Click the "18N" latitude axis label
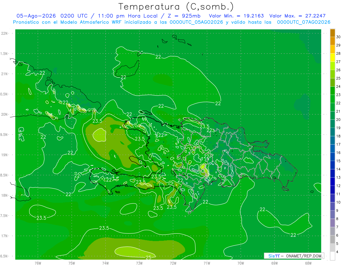The width and height of the screenshot is (346, 267). coord(5,195)
